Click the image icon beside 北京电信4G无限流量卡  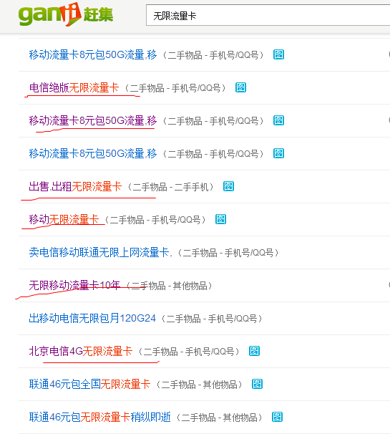254,351
